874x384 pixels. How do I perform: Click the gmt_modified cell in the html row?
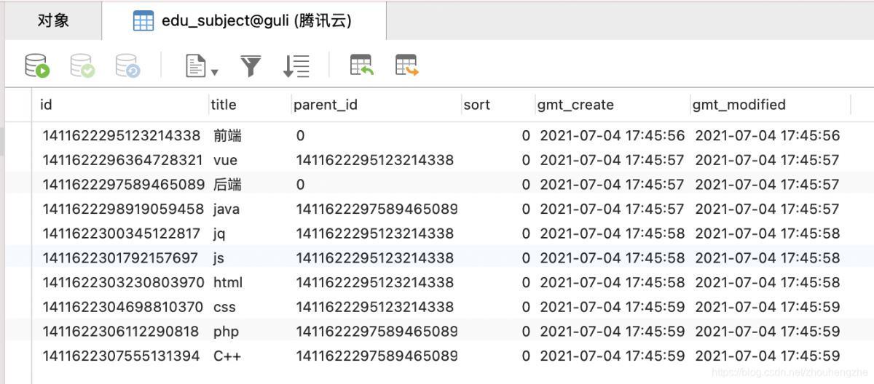768,283
